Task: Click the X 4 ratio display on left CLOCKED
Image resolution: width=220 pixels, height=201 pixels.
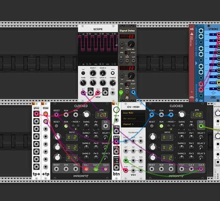Action: 72,158
